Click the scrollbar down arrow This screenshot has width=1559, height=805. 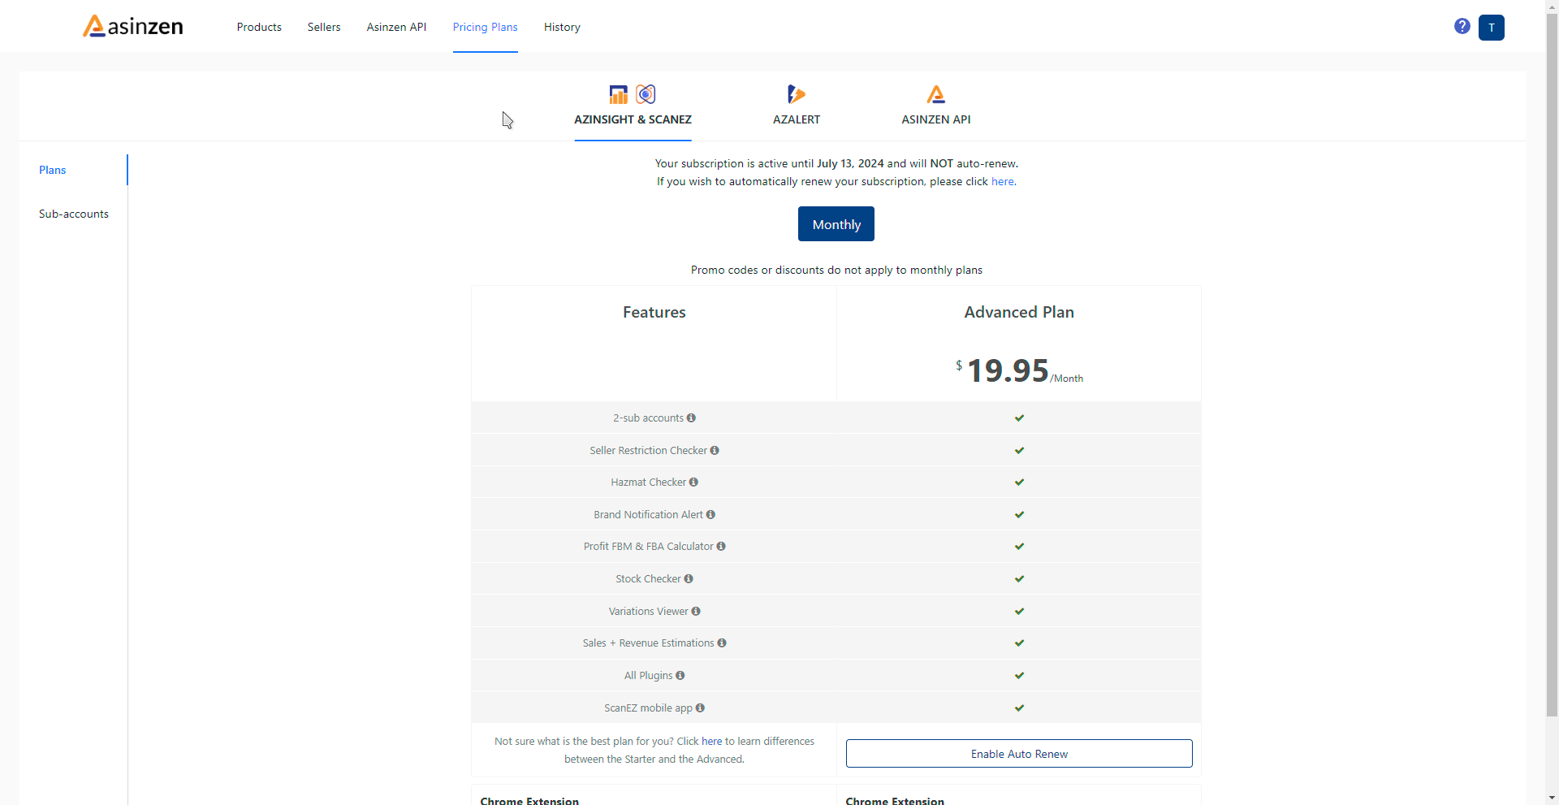point(1553,799)
